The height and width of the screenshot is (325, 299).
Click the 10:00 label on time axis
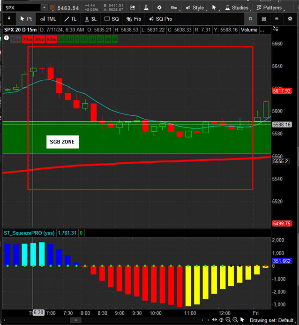pos(156,313)
